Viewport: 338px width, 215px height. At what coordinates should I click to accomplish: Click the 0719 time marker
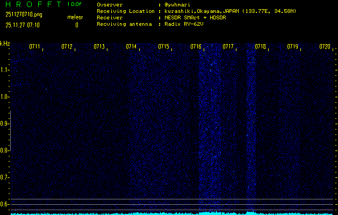pyautogui.click(x=293, y=47)
